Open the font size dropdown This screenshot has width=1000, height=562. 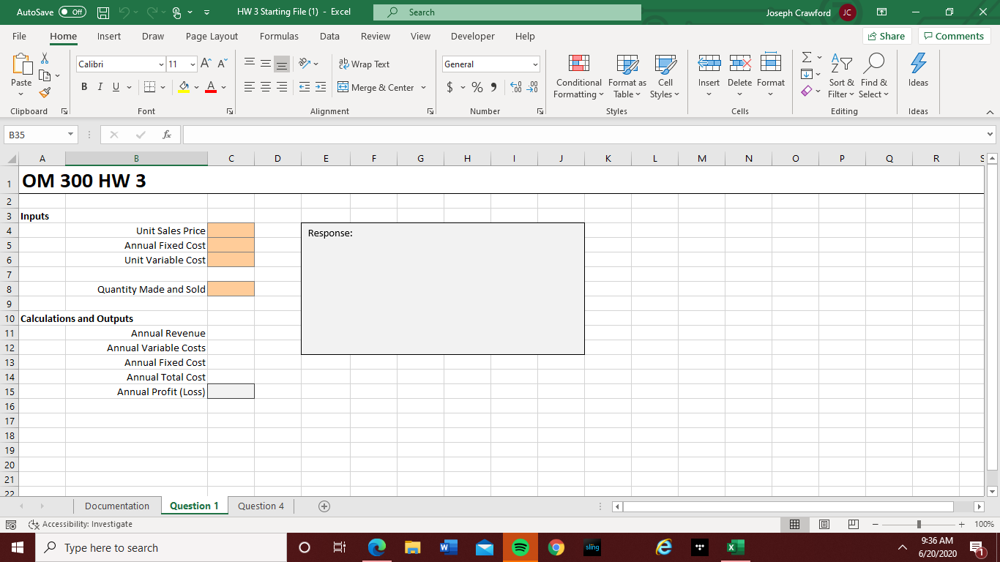193,64
